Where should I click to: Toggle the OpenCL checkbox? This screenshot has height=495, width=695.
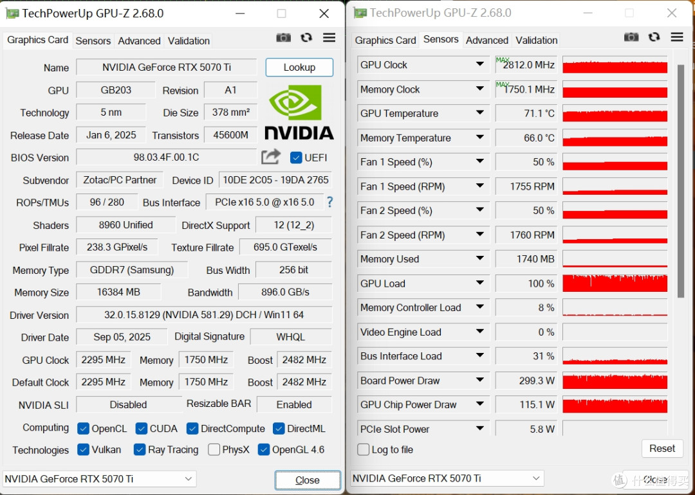[x=83, y=428]
